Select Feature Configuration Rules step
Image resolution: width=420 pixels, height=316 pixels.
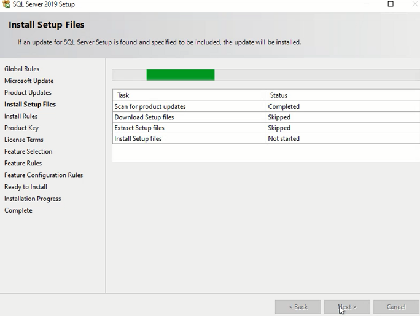pyautogui.click(x=44, y=175)
